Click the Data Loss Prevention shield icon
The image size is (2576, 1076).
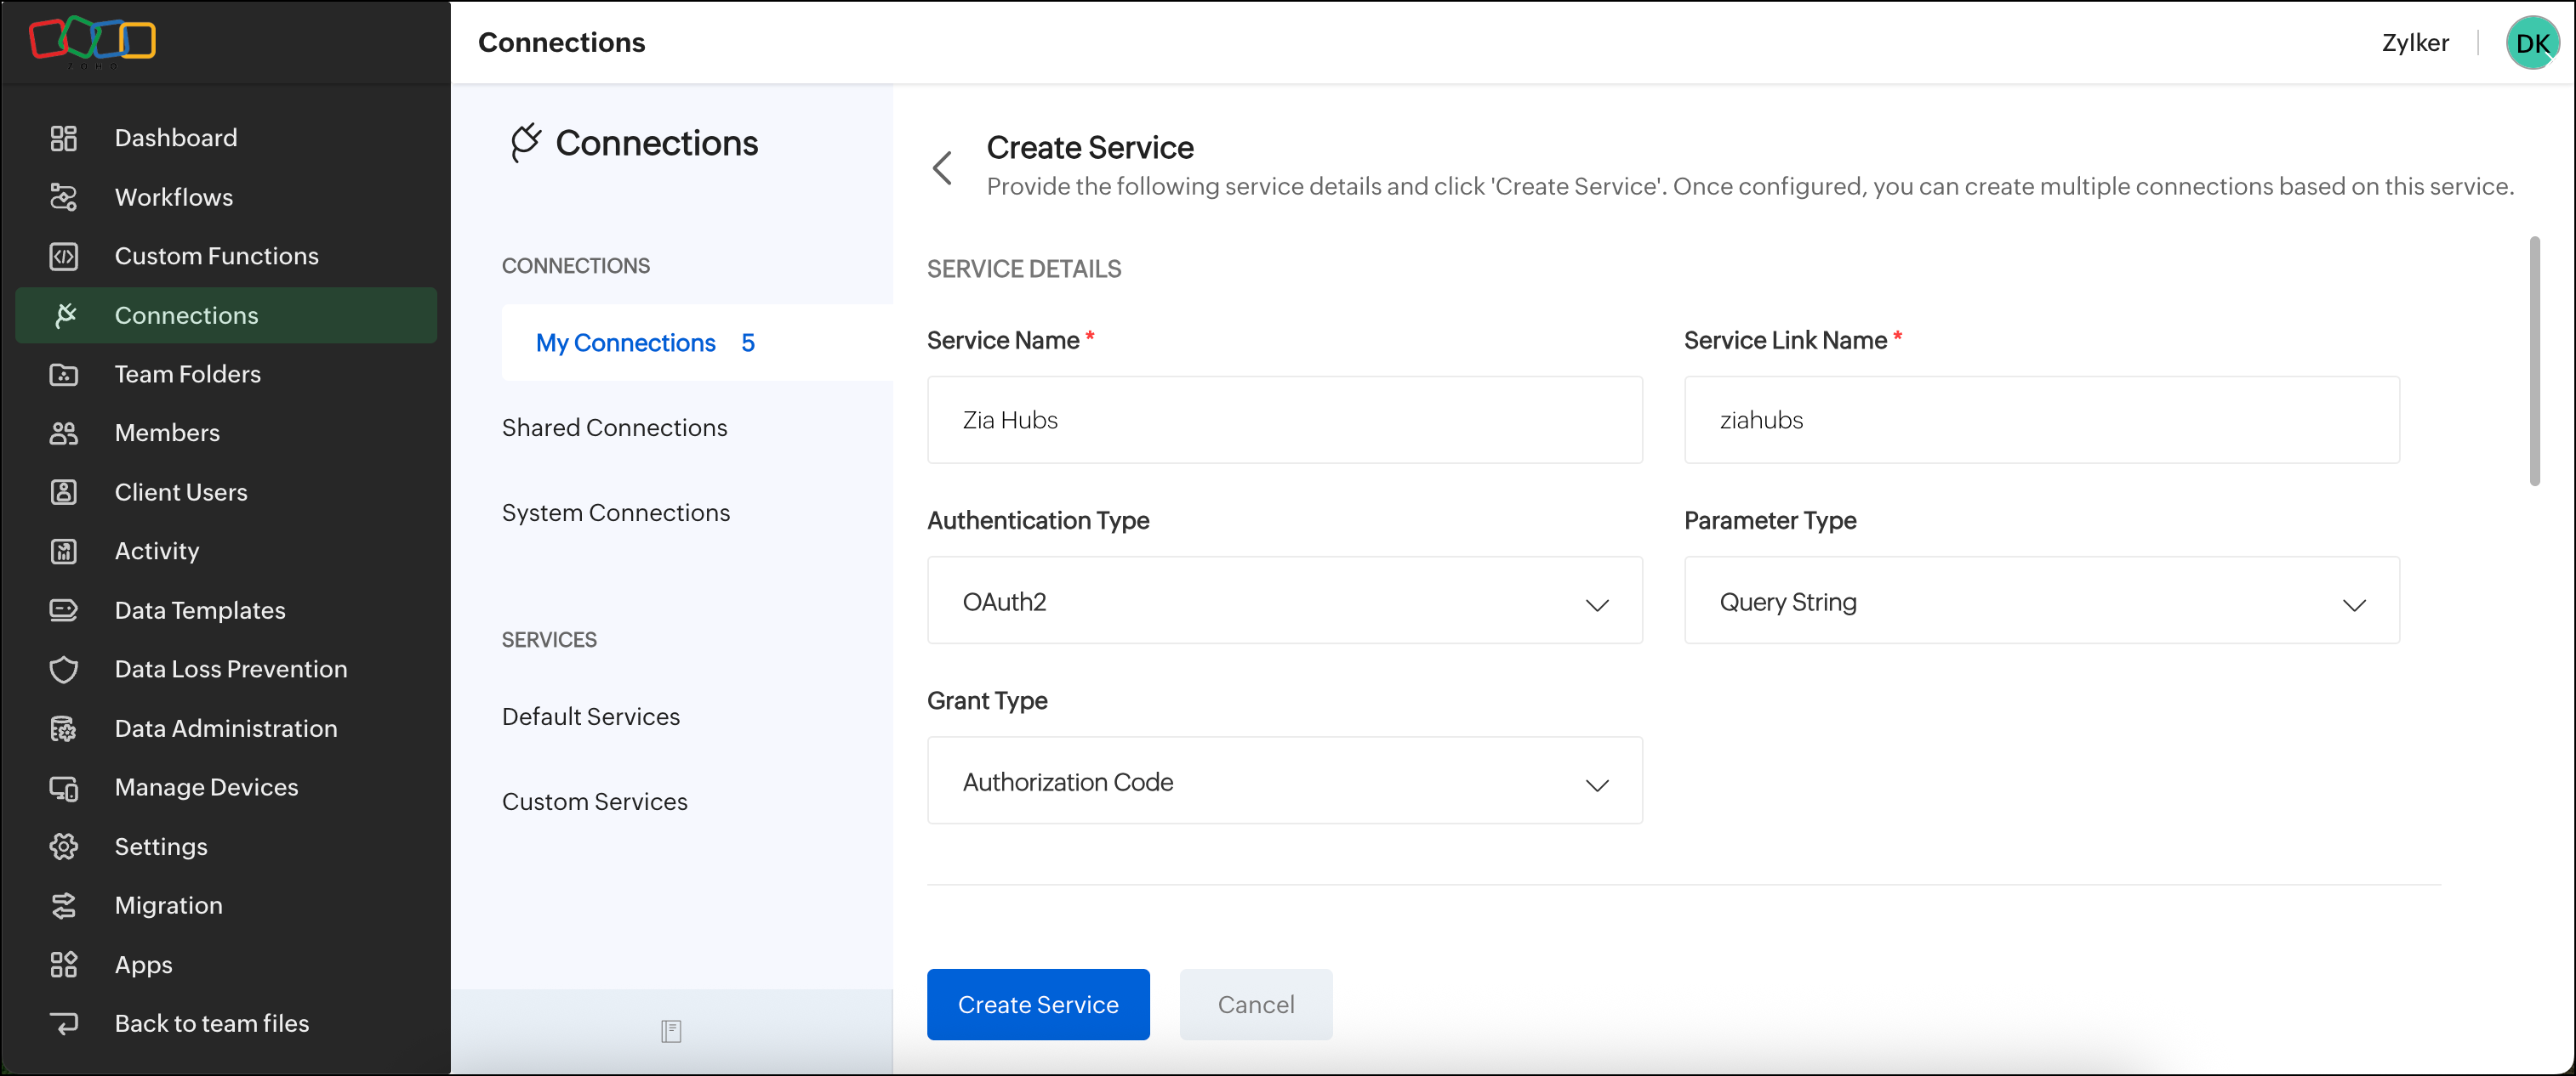[63, 670]
